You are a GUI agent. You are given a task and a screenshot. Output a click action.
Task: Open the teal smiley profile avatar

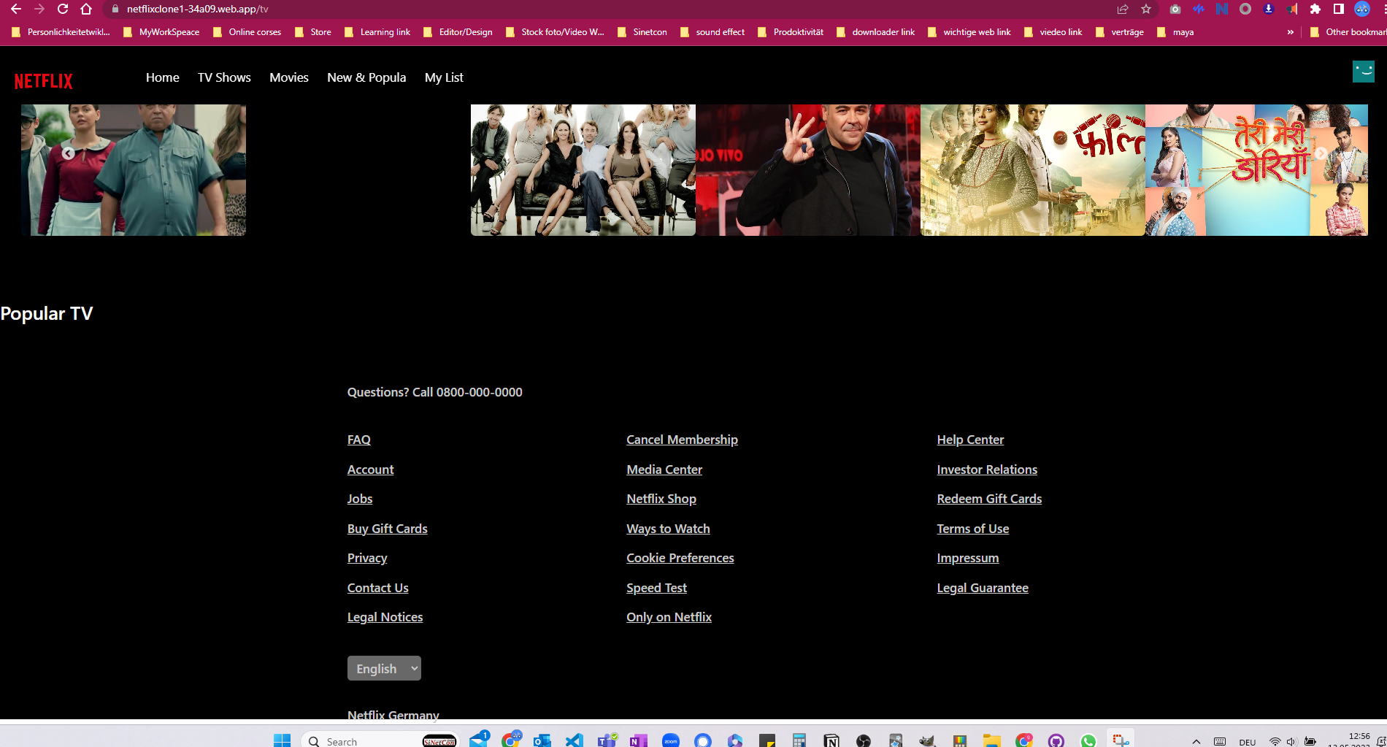point(1363,72)
